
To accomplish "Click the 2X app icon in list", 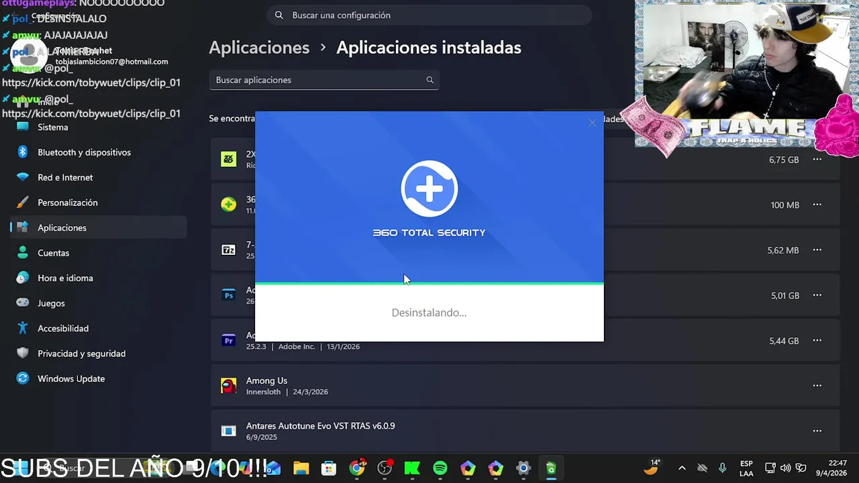I will (229, 160).
